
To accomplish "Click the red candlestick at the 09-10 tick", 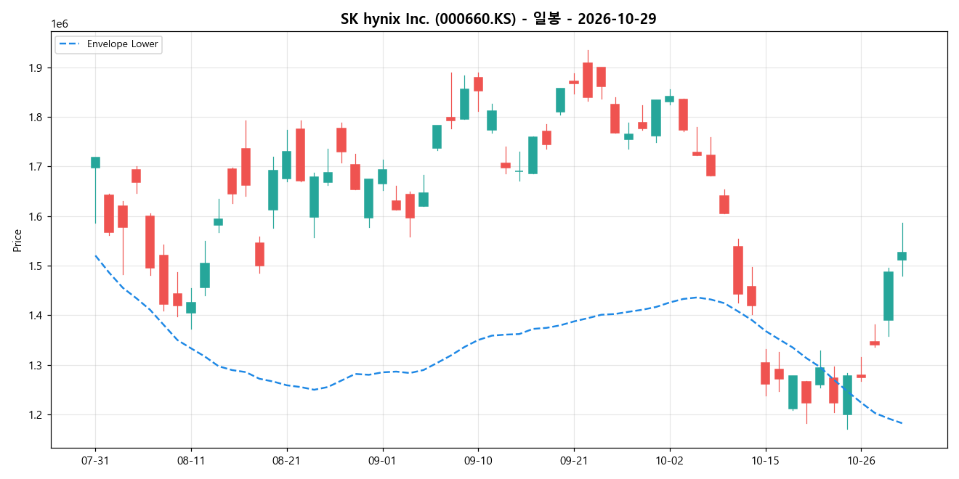I will 478,83.
